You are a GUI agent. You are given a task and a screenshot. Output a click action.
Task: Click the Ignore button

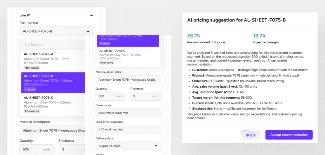251,135
